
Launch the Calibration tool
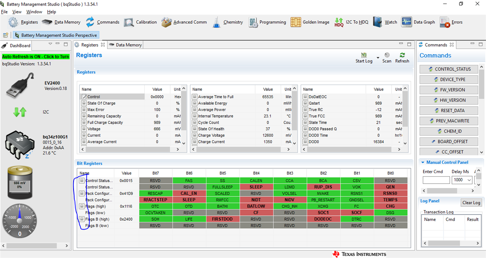pyautogui.click(x=140, y=22)
